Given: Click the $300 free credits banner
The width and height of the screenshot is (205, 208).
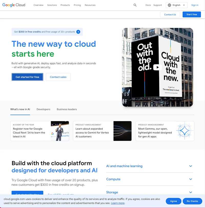Looking at the screenshot, I should (47, 32).
